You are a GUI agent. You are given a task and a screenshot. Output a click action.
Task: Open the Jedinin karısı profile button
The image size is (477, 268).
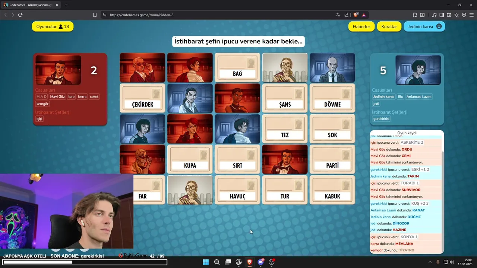(424, 26)
